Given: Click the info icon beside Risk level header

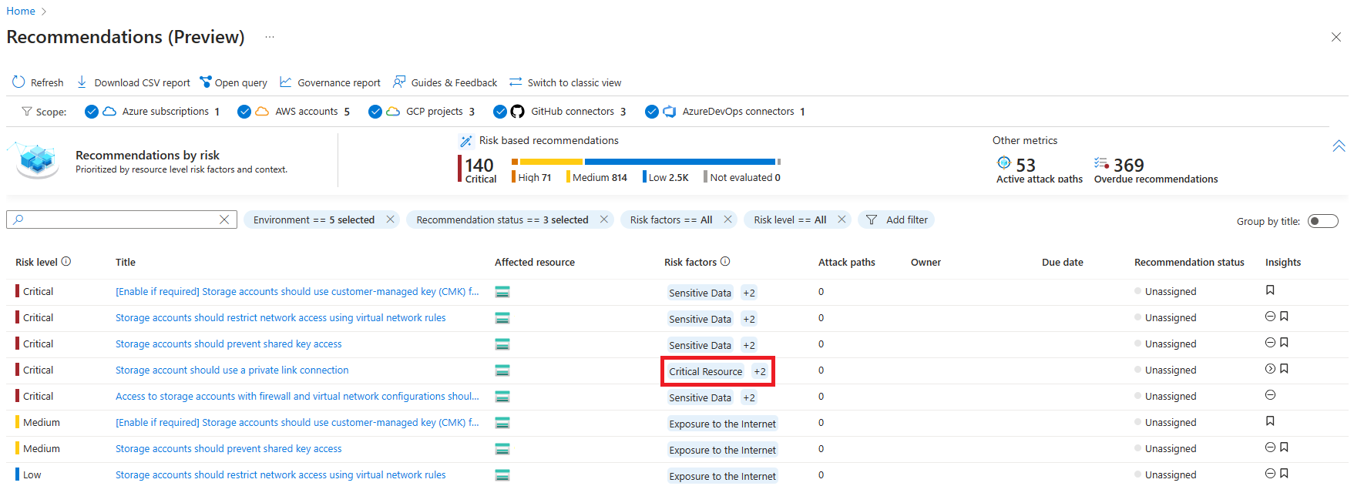Looking at the screenshot, I should click(66, 262).
